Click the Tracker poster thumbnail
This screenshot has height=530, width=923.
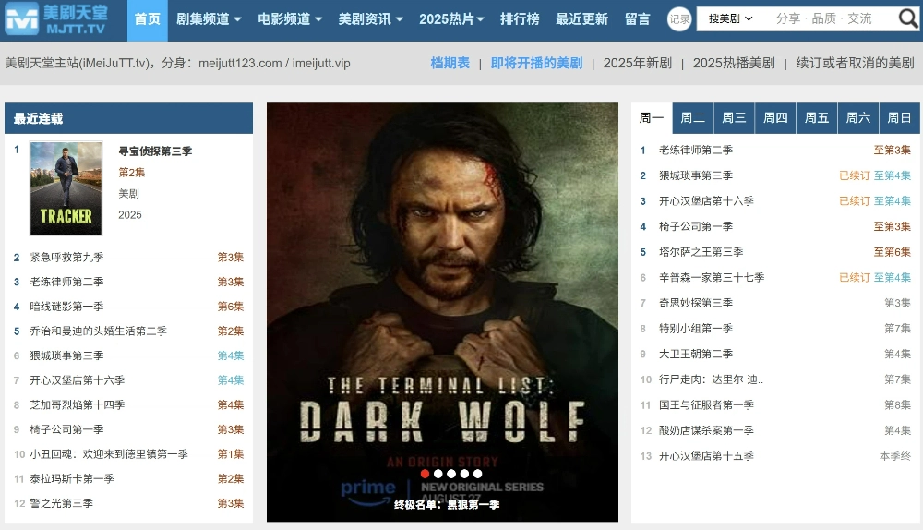point(66,187)
